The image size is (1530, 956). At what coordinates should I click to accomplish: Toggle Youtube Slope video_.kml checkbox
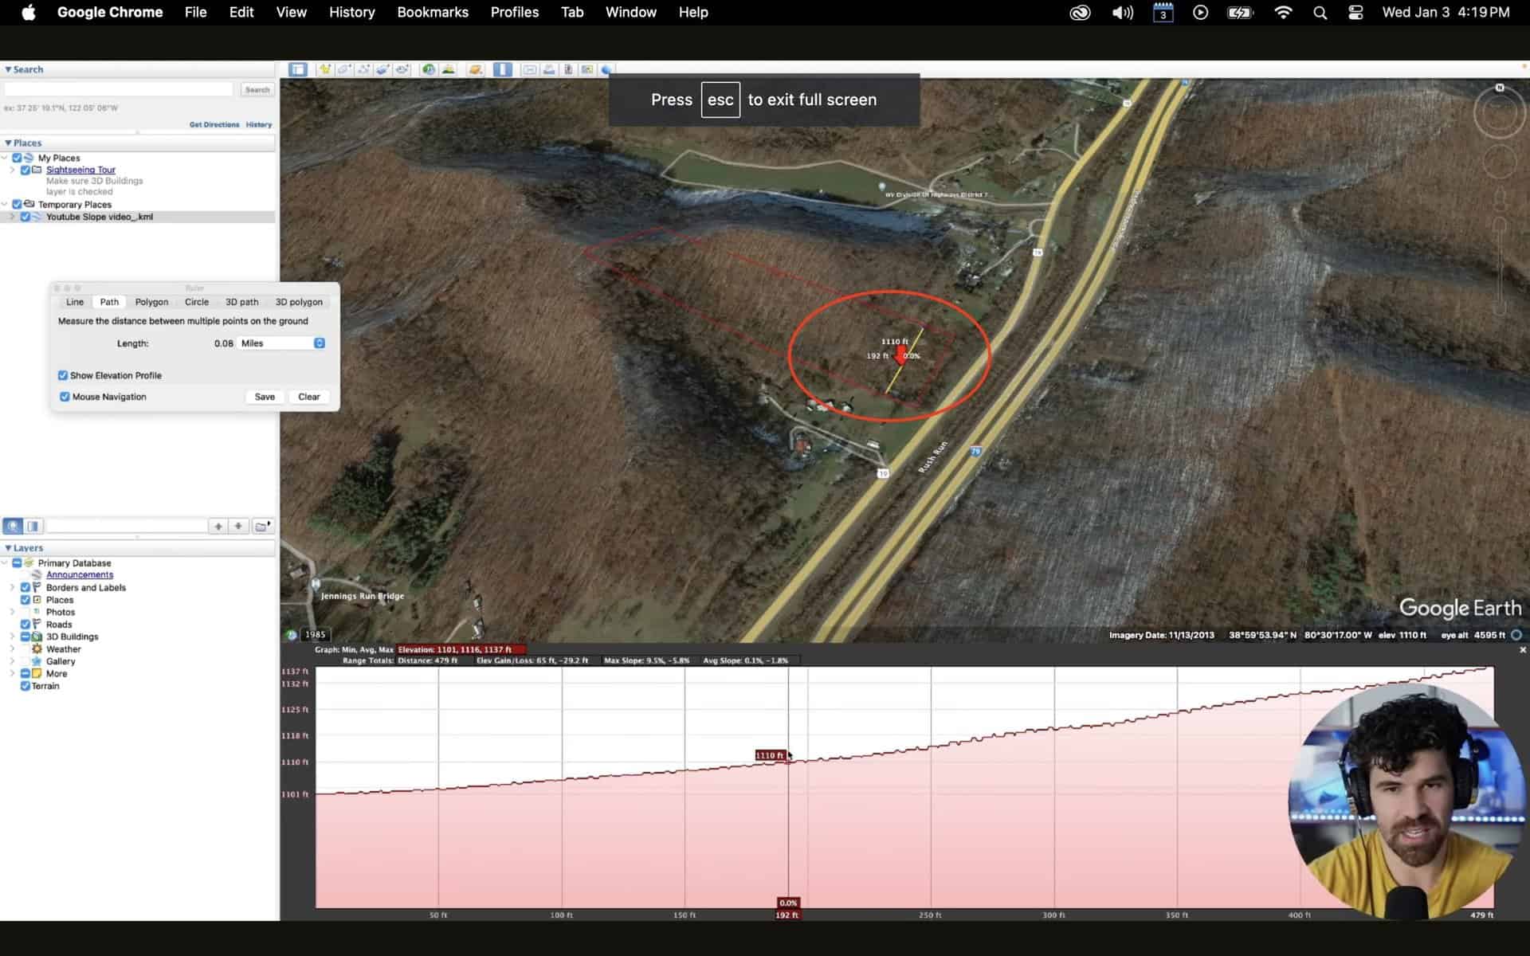coord(25,217)
